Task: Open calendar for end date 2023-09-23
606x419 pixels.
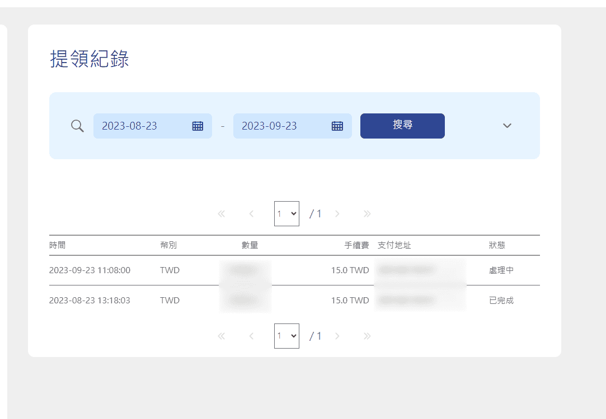Action: pyautogui.click(x=337, y=126)
